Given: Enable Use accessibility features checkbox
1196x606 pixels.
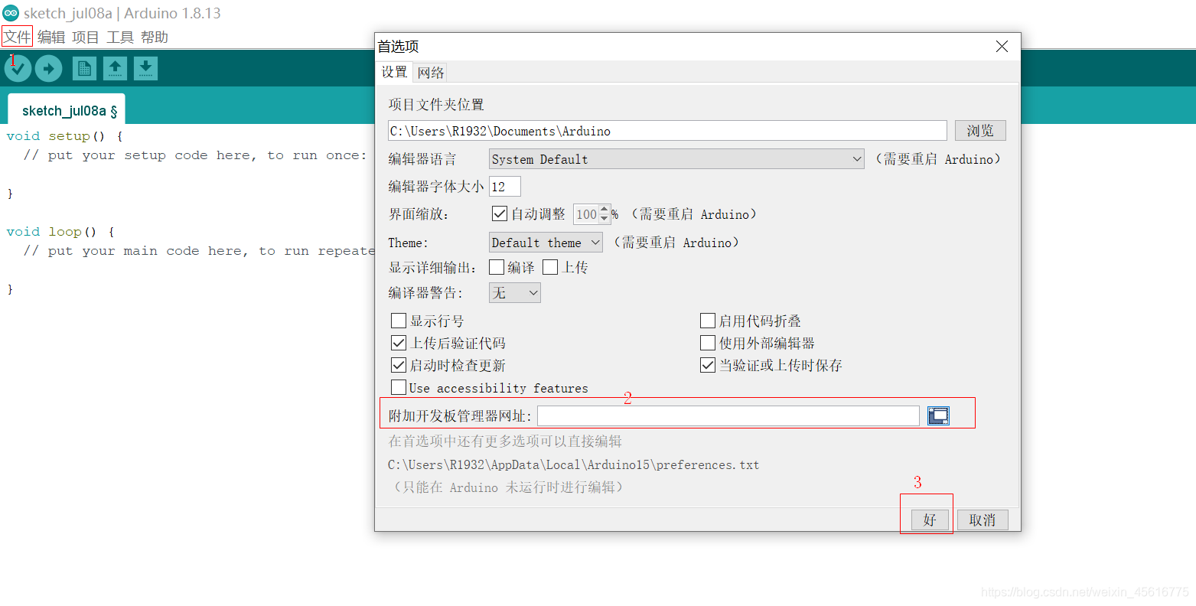Looking at the screenshot, I should [399, 387].
